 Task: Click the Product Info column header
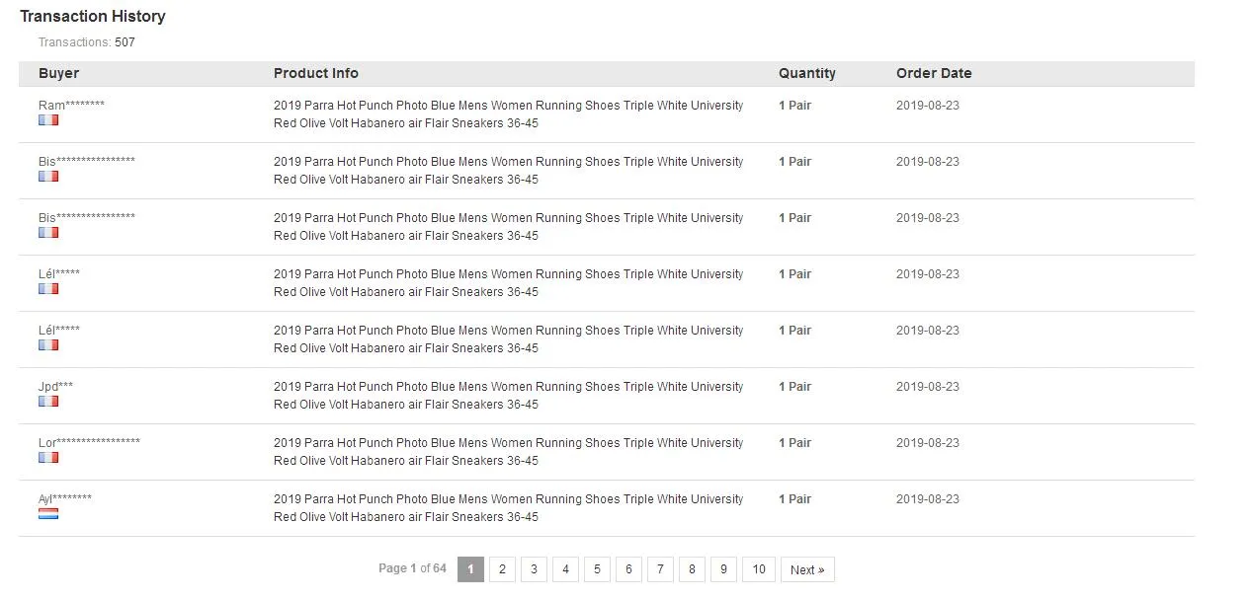click(x=316, y=73)
